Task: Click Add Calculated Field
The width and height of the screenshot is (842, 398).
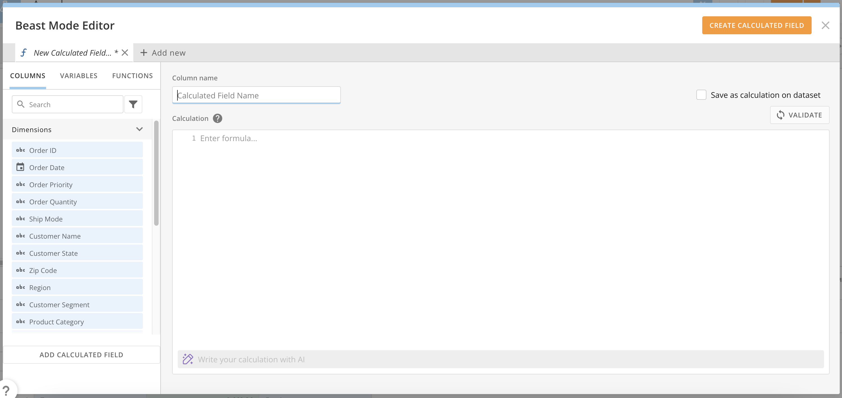Action: tap(81, 354)
